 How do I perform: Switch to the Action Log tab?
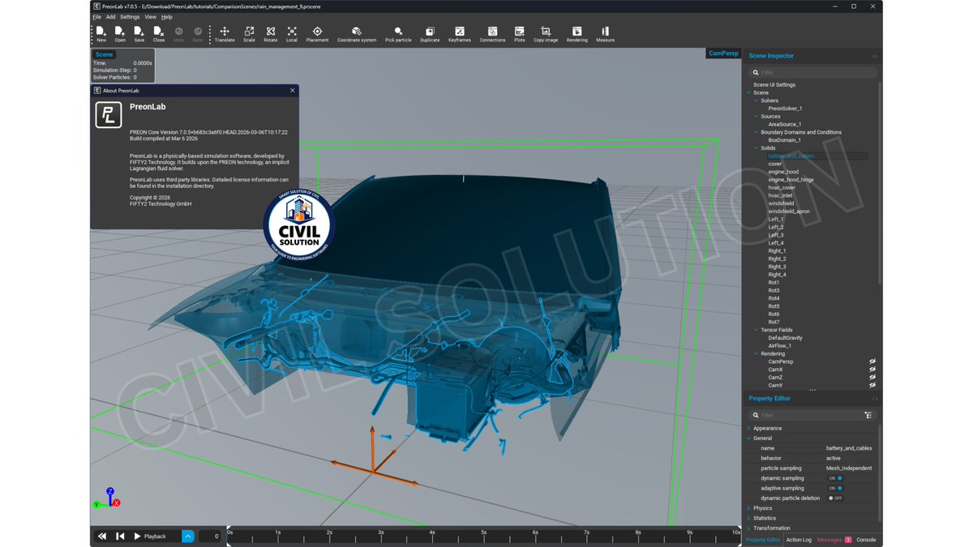(799, 540)
